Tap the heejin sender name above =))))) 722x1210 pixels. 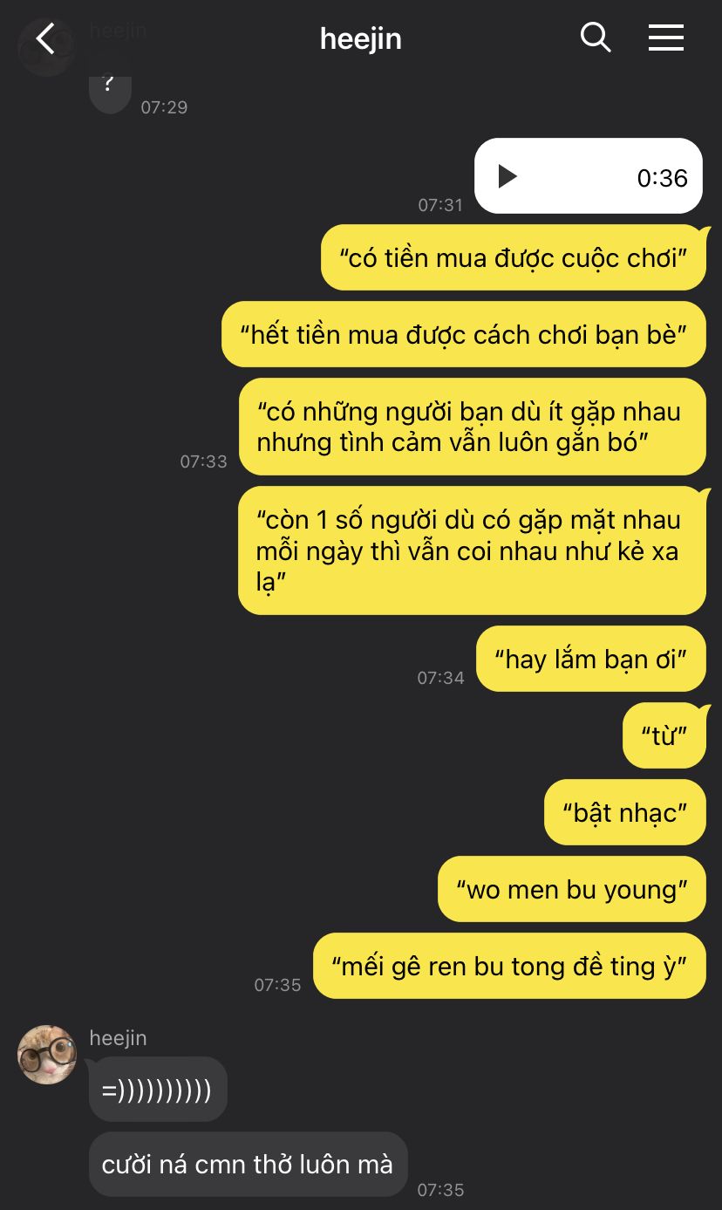pos(118,1038)
